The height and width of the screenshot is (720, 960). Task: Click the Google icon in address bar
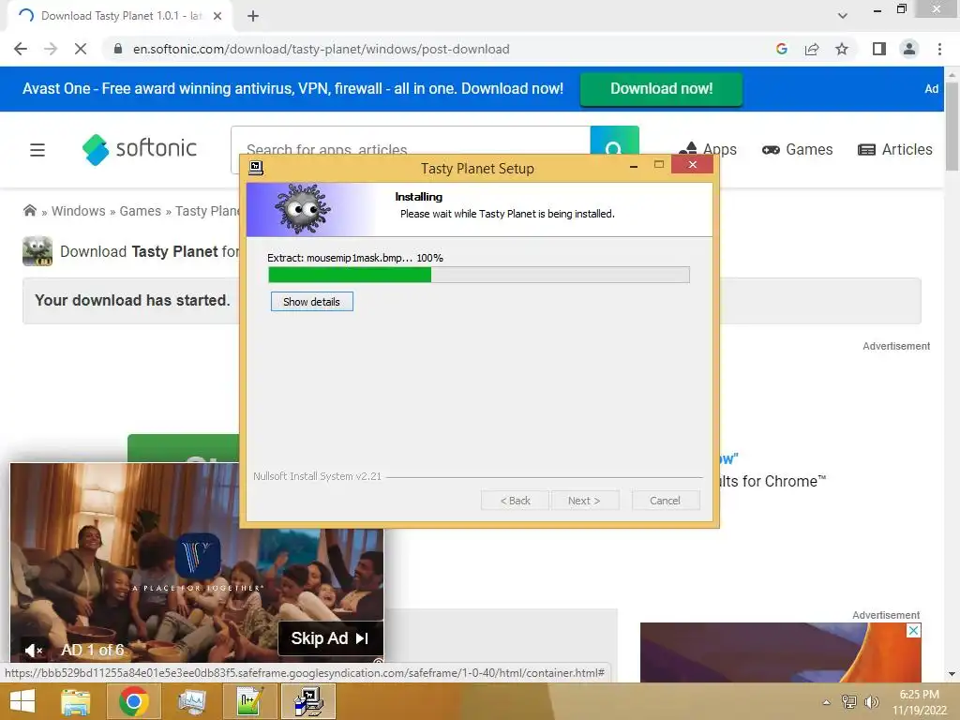[781, 49]
